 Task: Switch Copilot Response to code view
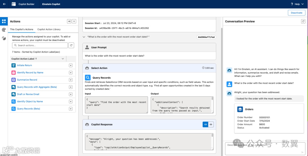(x=205, y=124)
